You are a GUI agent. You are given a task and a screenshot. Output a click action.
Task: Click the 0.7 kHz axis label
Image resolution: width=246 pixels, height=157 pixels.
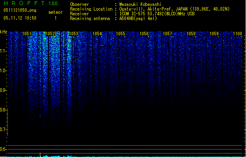(3, 130)
